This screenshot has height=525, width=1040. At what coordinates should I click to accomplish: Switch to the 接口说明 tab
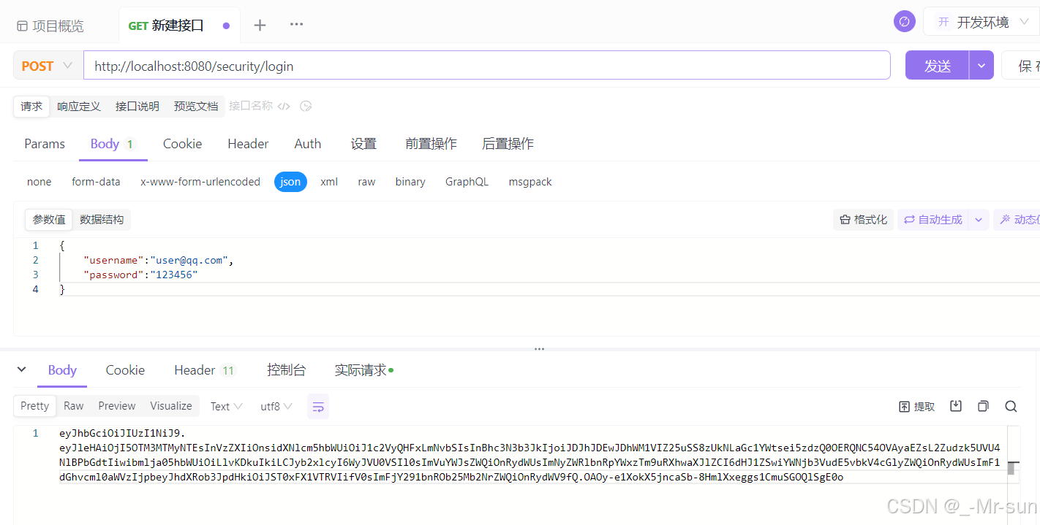[x=137, y=106]
